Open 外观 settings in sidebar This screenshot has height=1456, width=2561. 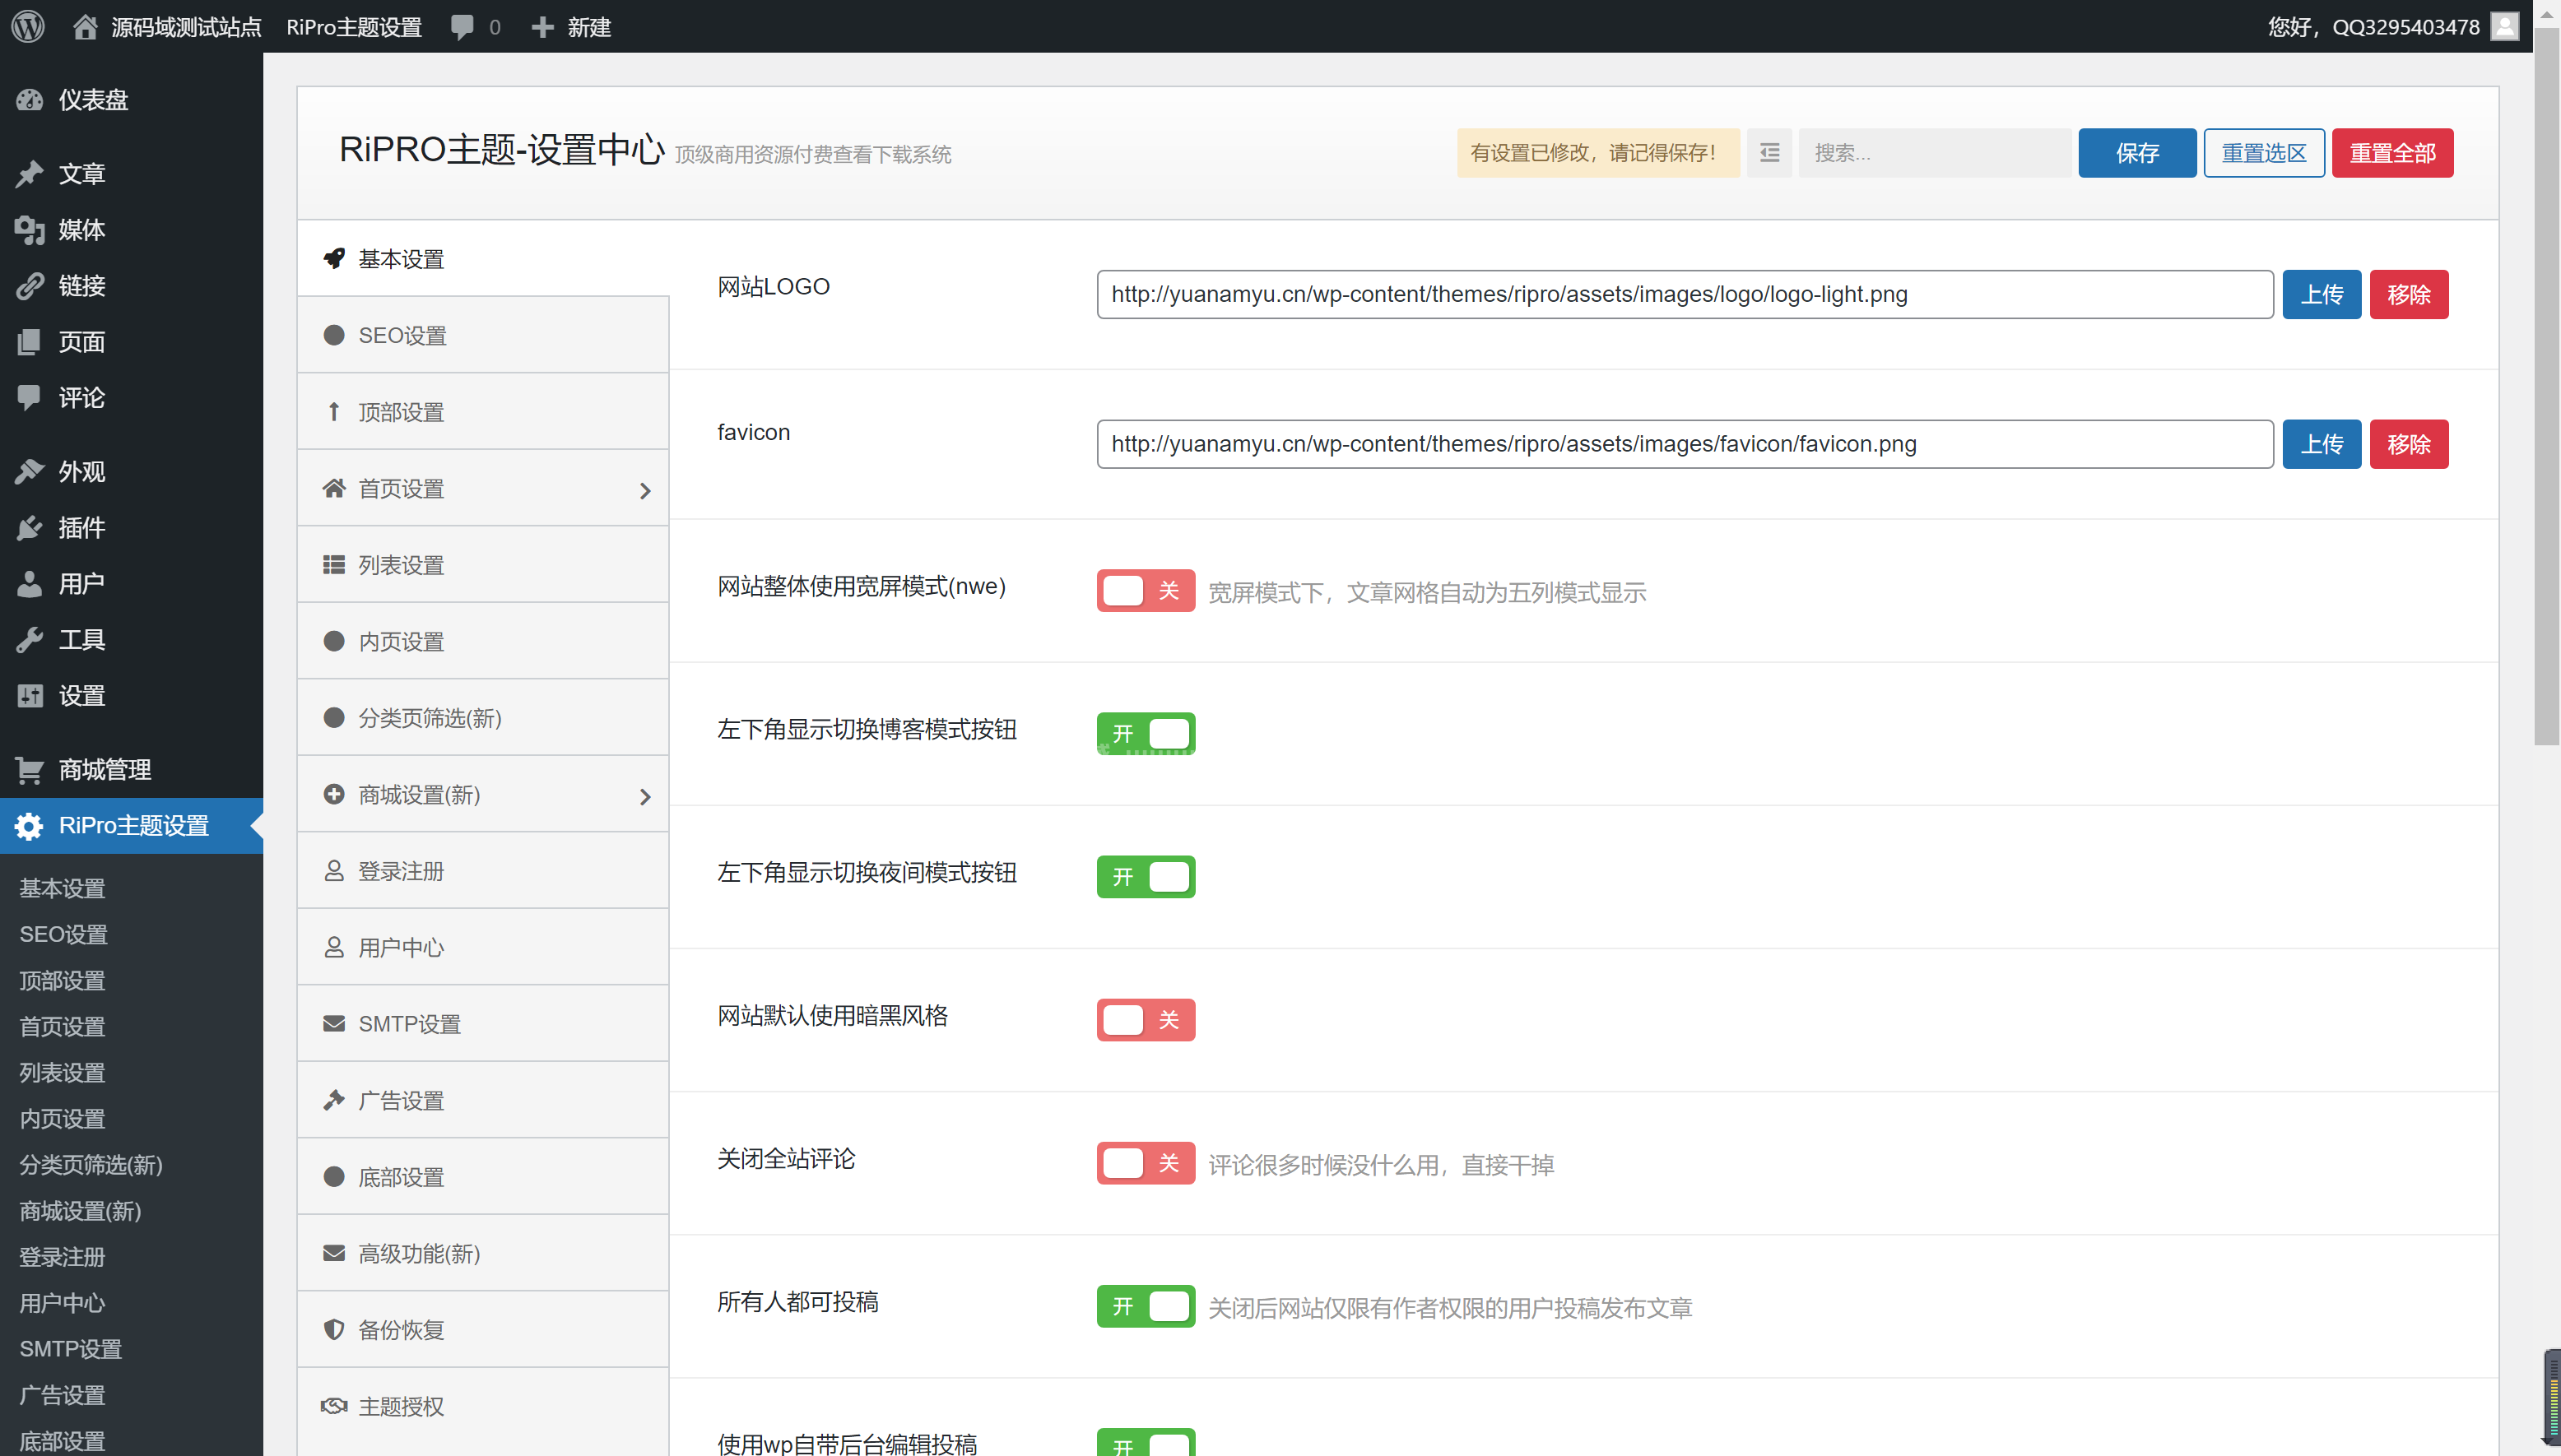click(82, 471)
